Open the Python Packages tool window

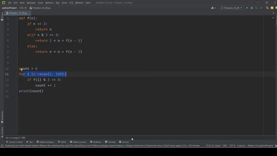click(45, 142)
